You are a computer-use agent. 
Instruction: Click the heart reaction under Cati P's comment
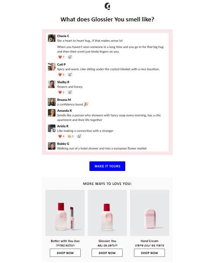click(61, 75)
